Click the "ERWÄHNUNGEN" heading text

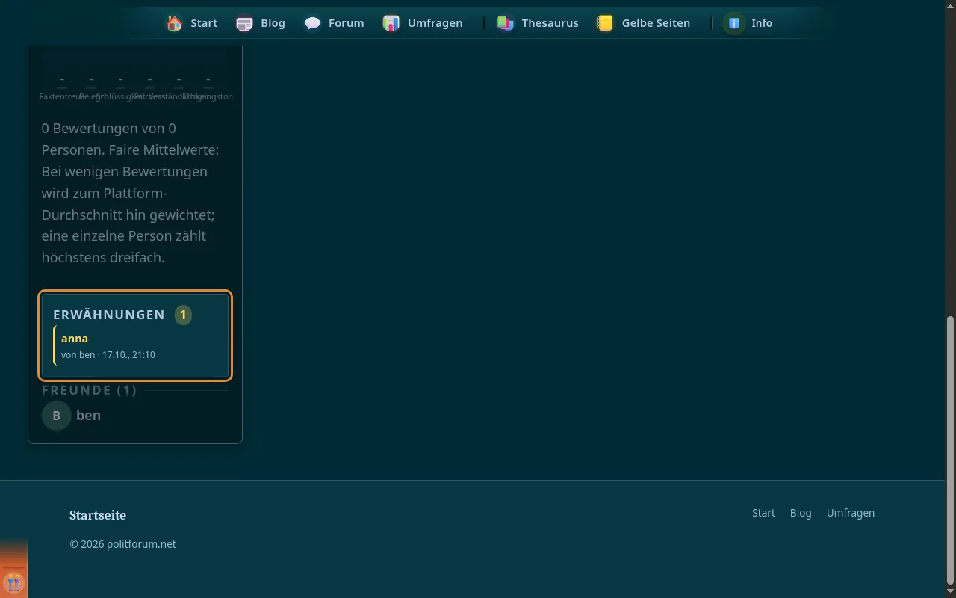pos(109,315)
